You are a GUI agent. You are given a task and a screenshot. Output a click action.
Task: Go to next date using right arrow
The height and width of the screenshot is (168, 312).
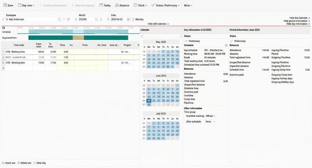133,19
